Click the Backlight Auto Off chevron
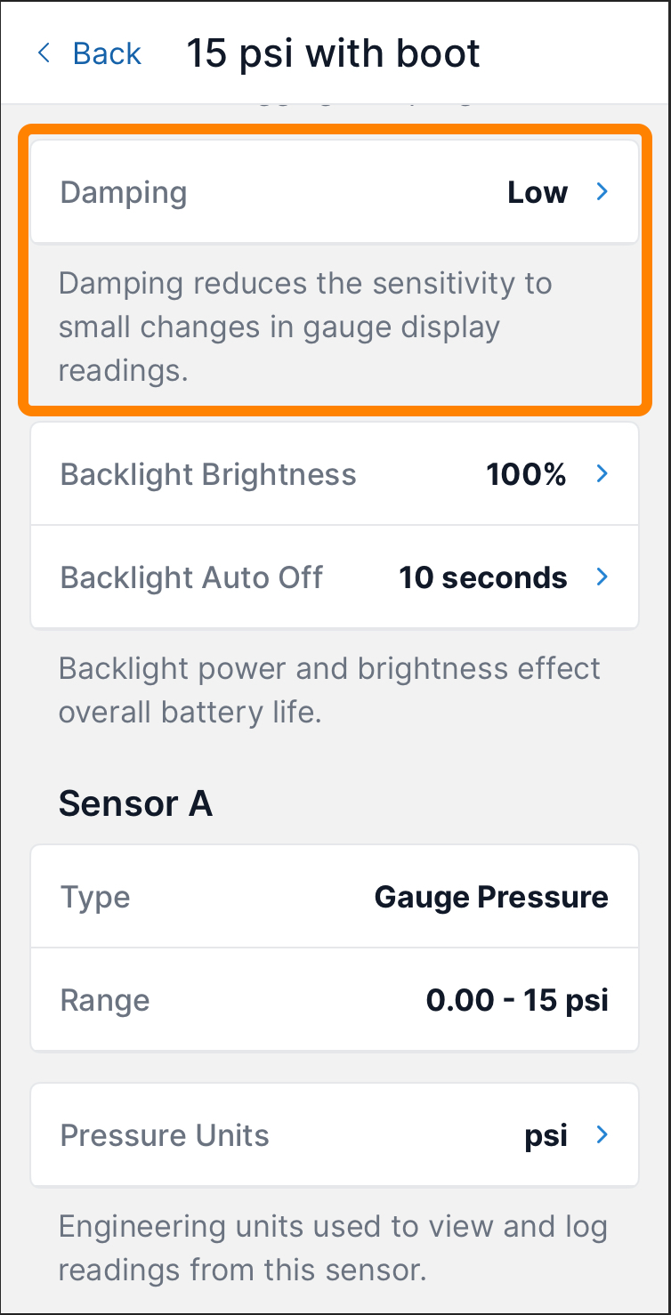Image resolution: width=671 pixels, height=1315 pixels. [x=602, y=577]
